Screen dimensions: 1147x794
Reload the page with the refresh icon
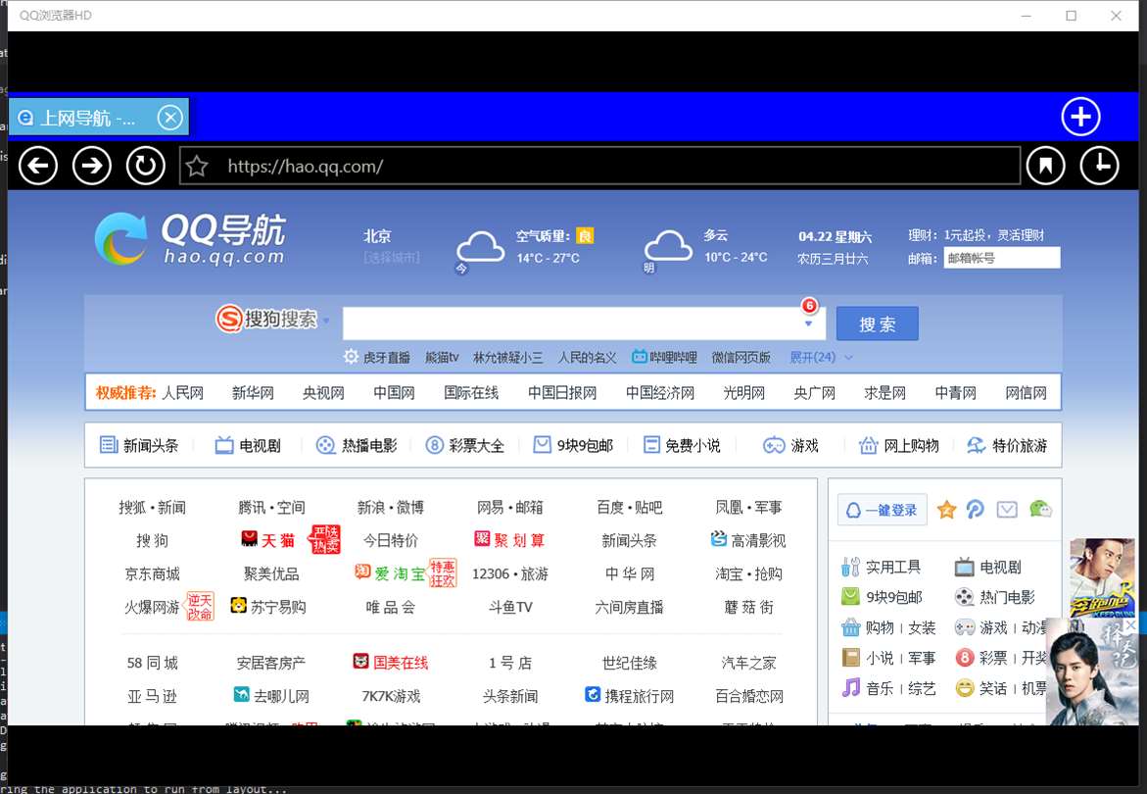(x=146, y=166)
